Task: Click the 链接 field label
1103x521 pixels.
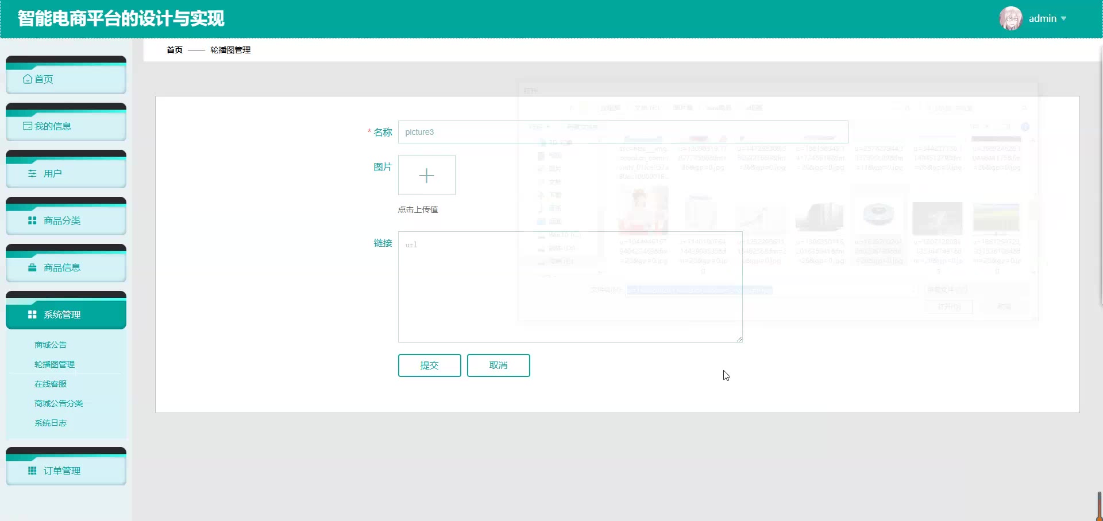Action: click(383, 243)
